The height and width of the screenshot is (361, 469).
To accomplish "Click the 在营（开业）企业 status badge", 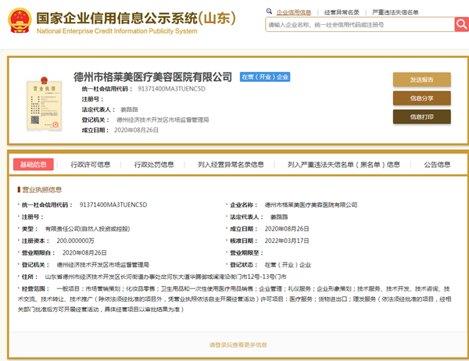I will 265,77.
